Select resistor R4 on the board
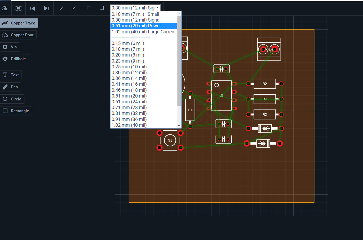The image size is (363, 240). 265,99
